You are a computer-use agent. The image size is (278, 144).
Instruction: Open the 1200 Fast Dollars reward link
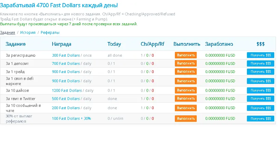tap(67, 90)
